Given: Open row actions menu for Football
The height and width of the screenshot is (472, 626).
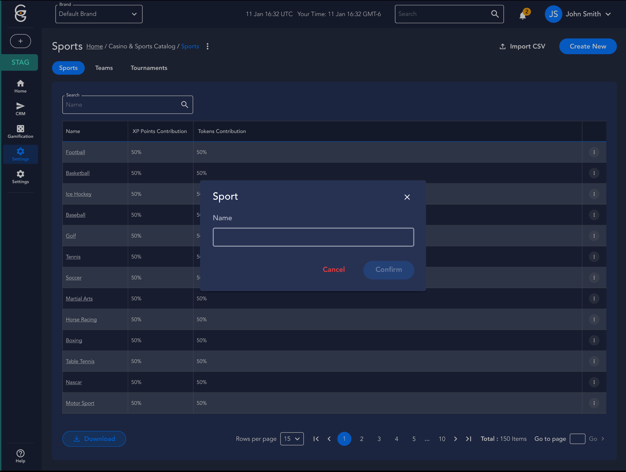Looking at the screenshot, I should [594, 152].
